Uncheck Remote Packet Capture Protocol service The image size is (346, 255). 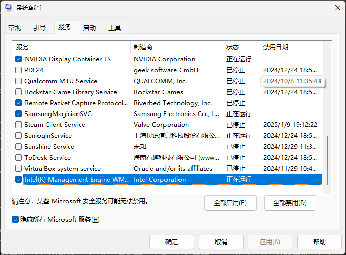[19, 103]
